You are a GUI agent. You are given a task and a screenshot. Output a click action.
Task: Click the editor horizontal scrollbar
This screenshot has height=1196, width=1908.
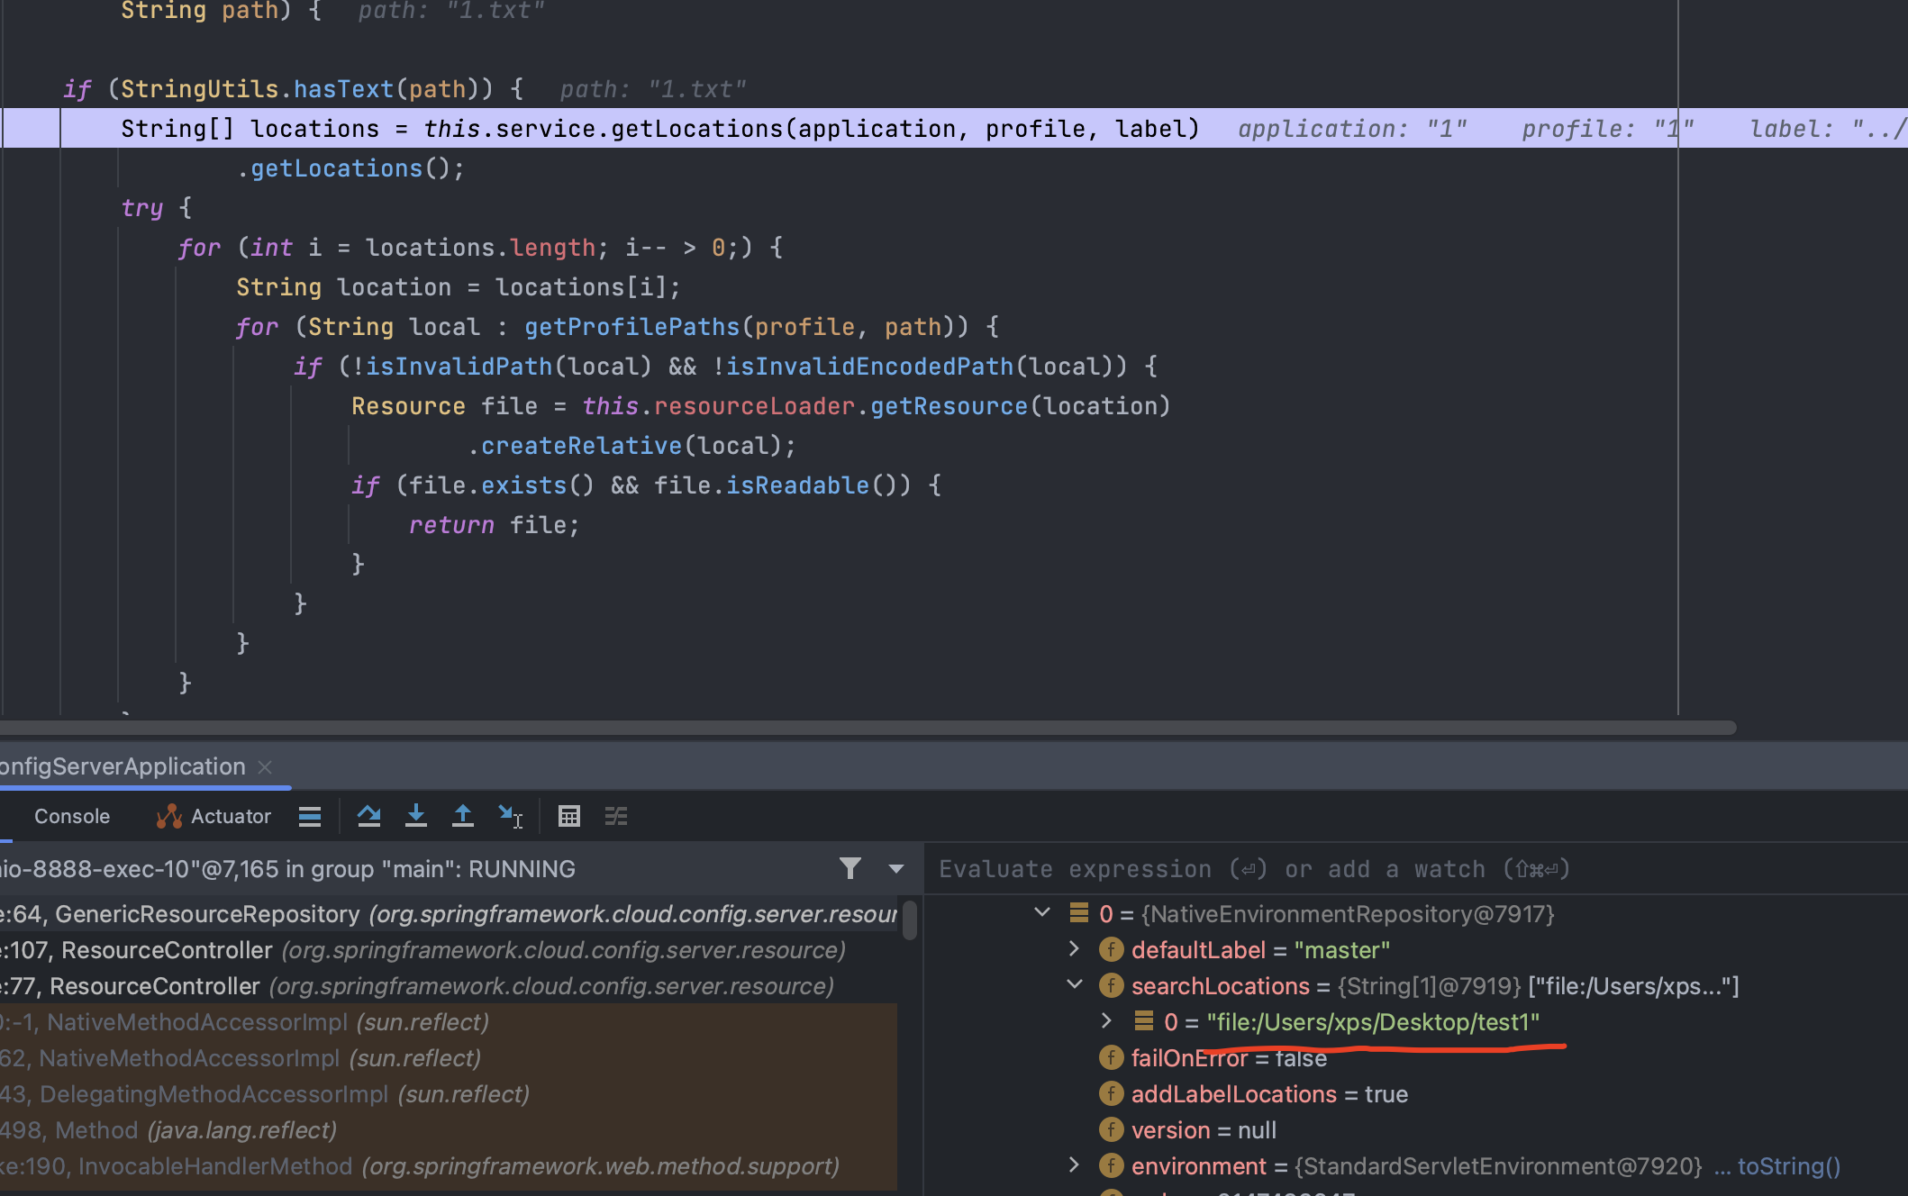[865, 728]
